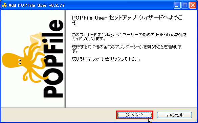
Task: Click the sentence ending 'ガイドしていきます。'
Action: pos(89,39)
